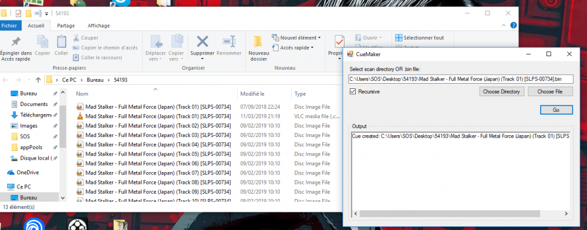Click the Explorer help question mark icon
This screenshot has width=587, height=230.
514,25
